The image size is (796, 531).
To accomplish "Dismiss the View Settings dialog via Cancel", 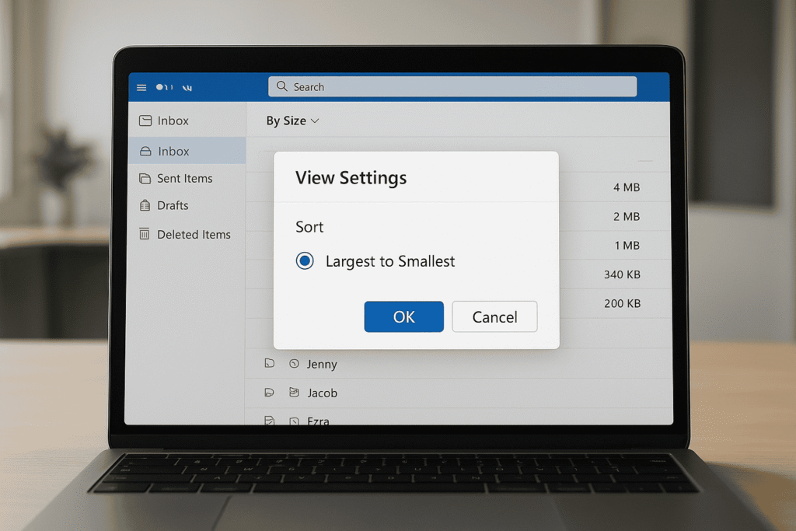I will click(x=494, y=316).
